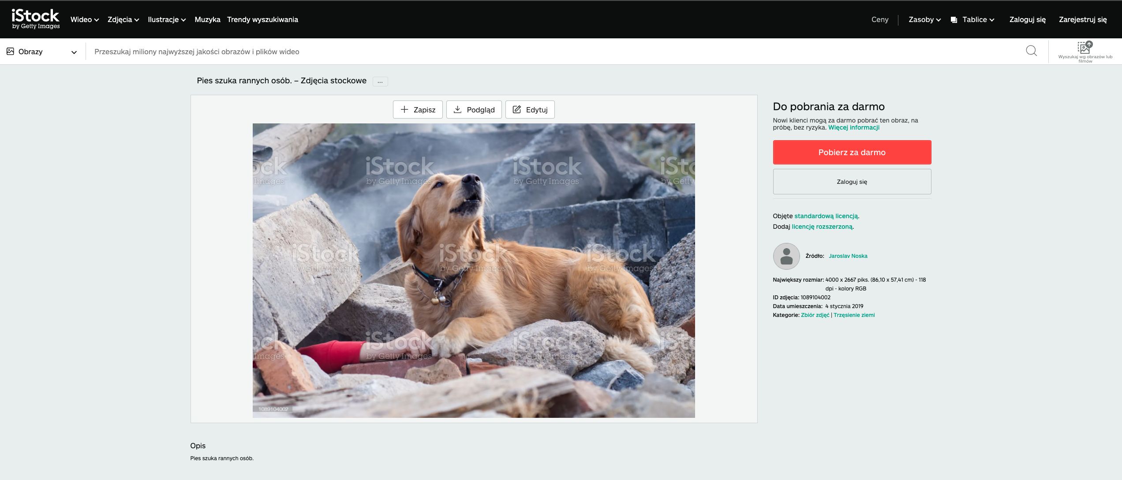1122x480 pixels.
Task: Click the author avatar icon
Action: 786,256
